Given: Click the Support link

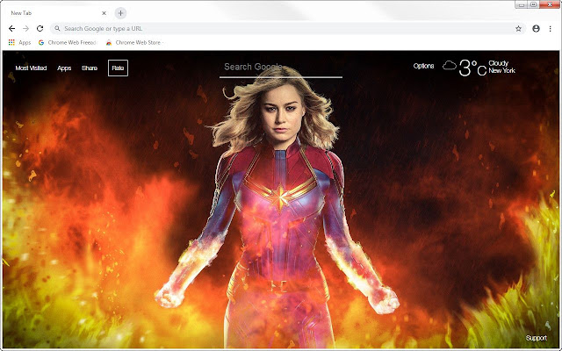Looking at the screenshot, I should click(x=537, y=338).
